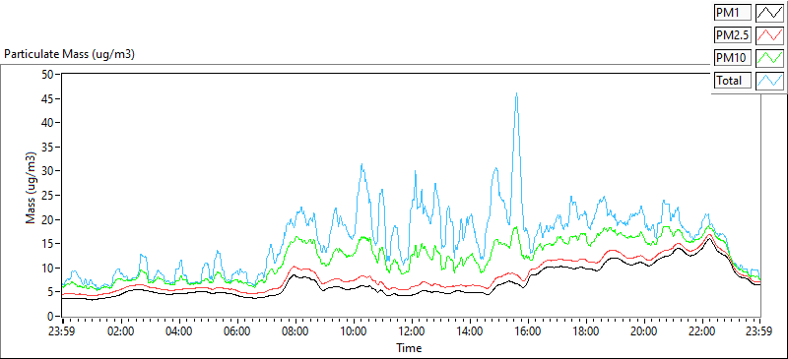The image size is (788, 359).
Task: Click the Time x-axis title
Action: (409, 347)
